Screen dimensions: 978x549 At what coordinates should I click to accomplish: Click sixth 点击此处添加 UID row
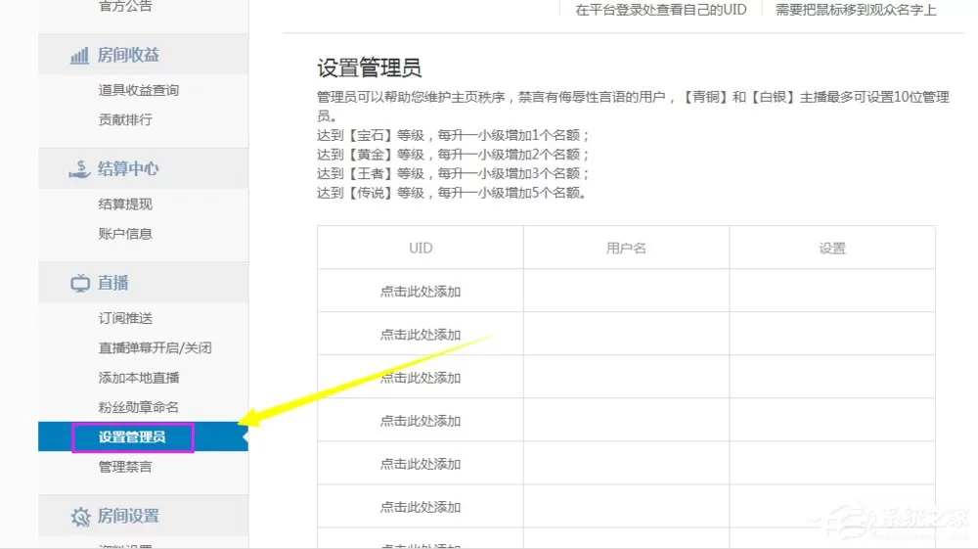pos(421,507)
